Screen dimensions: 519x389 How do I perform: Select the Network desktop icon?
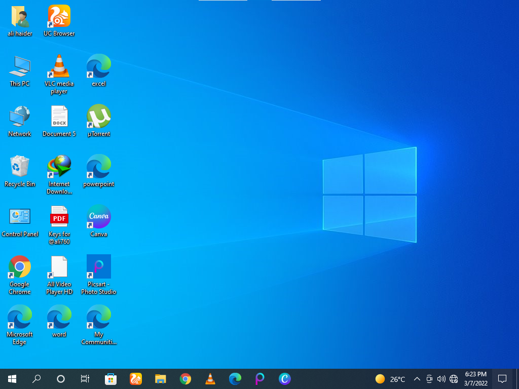[20, 121]
